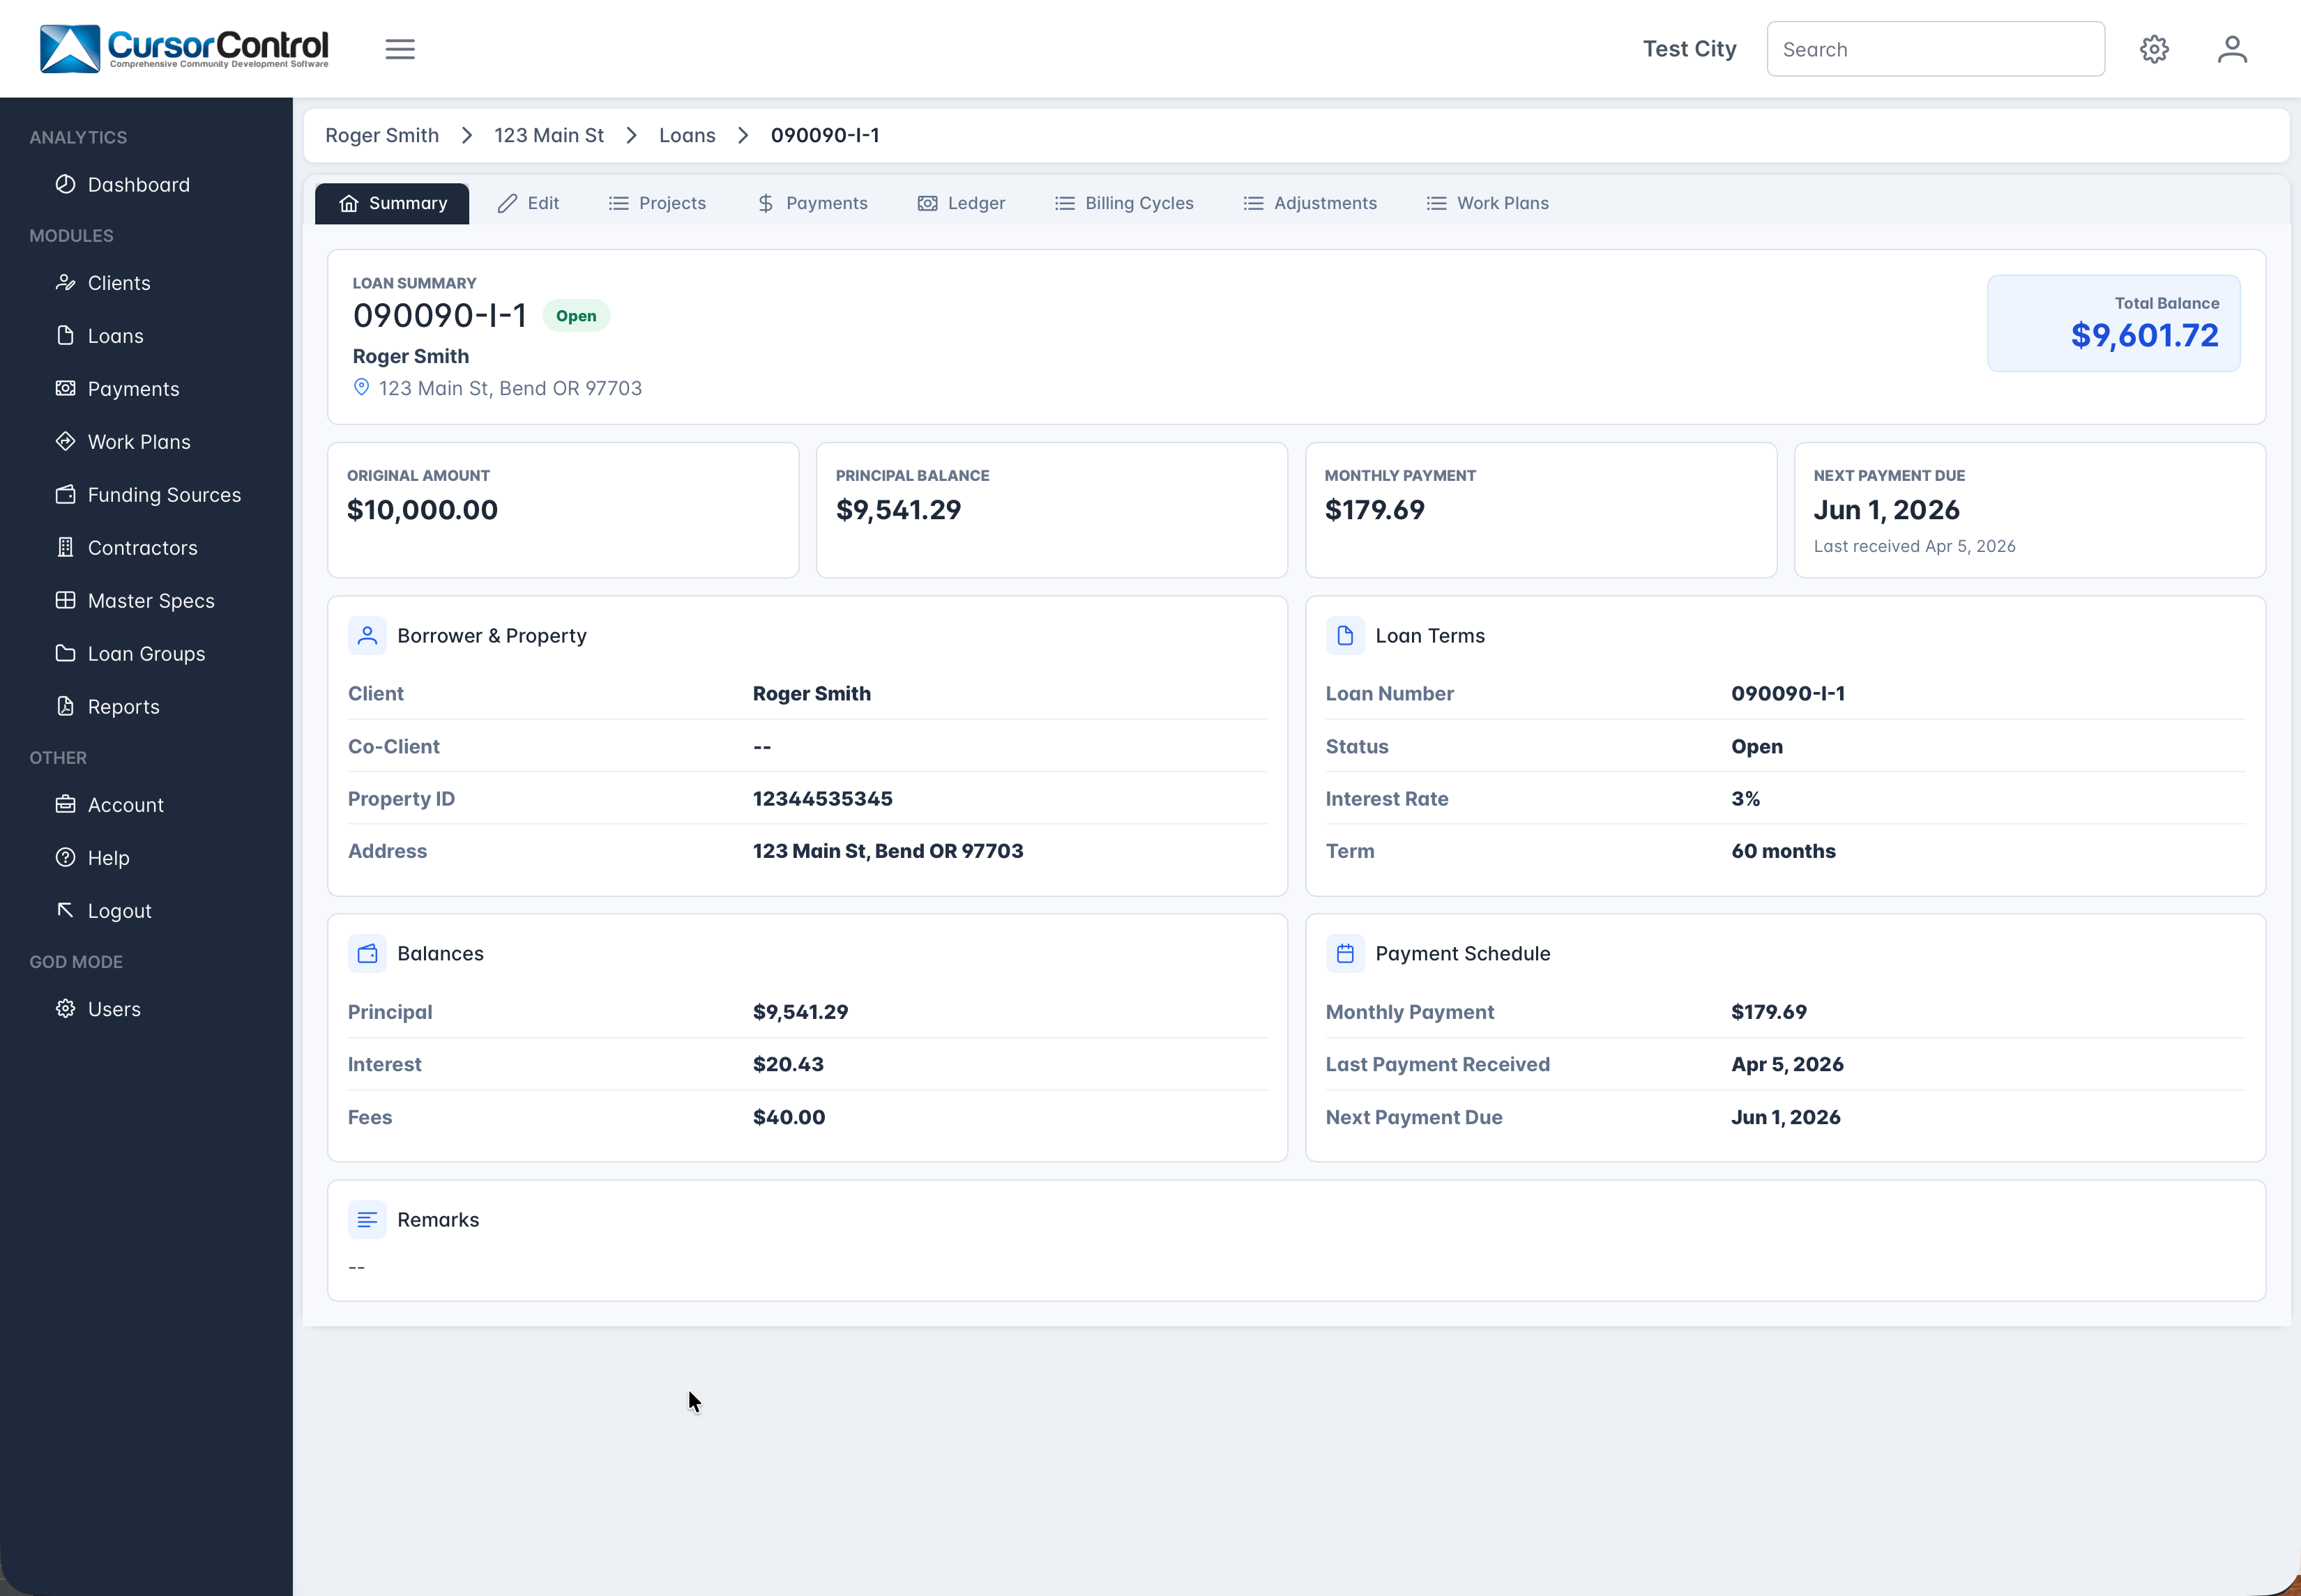Open the Billing Cycles tab
Image resolution: width=2301 pixels, height=1596 pixels.
[1125, 203]
